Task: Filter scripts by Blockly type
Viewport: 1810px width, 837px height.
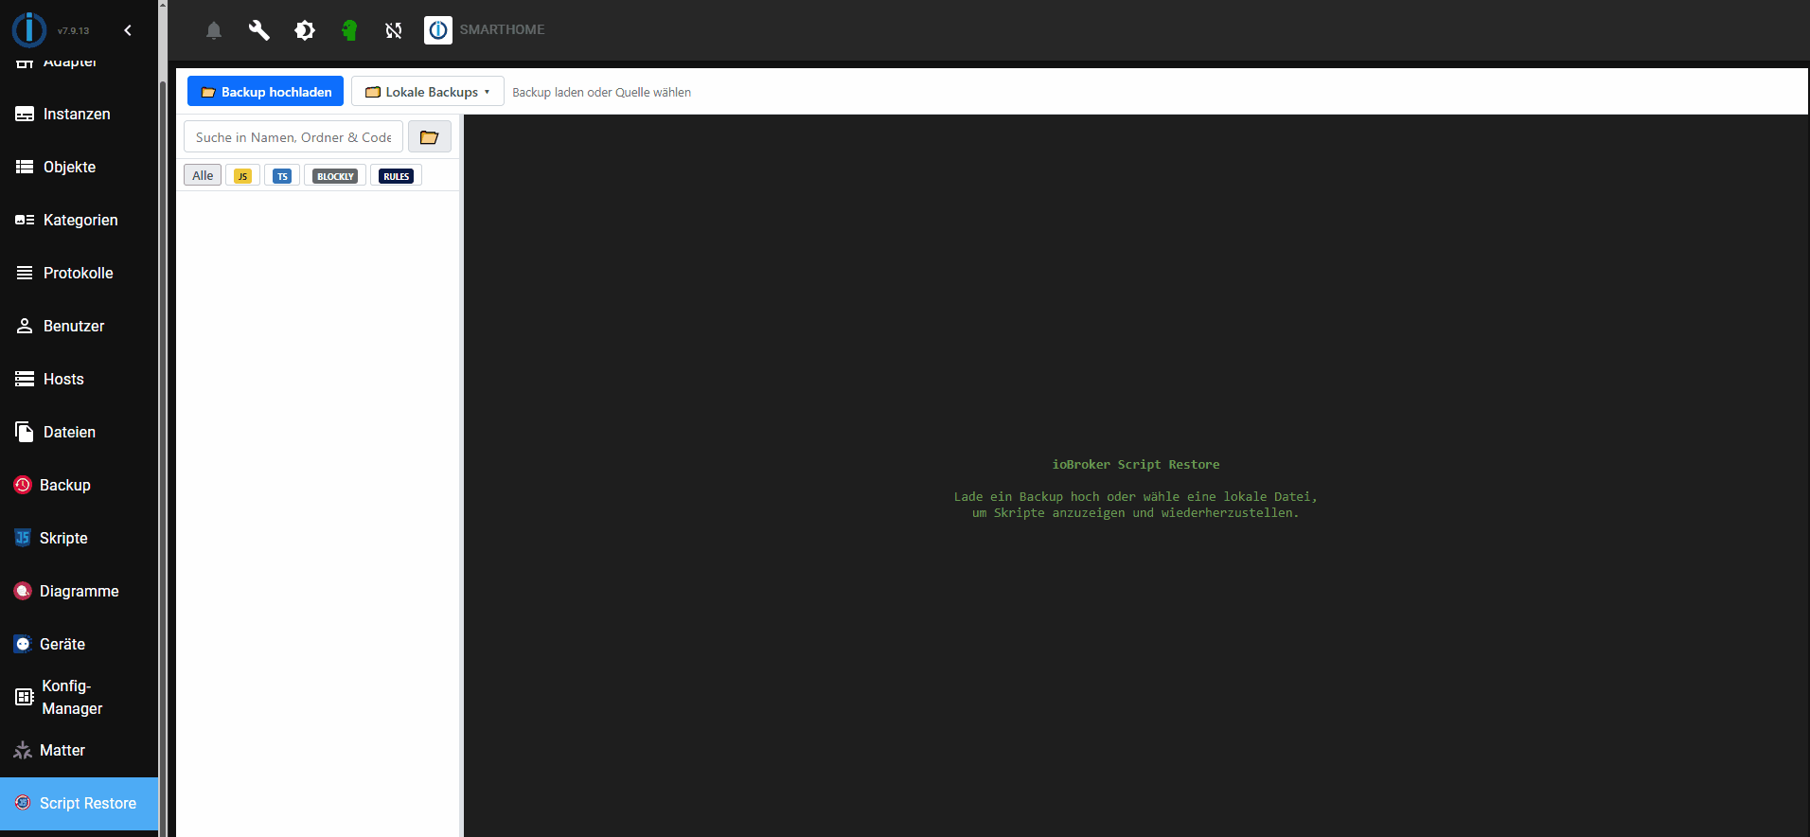Action: click(x=335, y=176)
